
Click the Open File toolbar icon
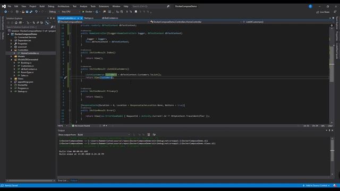pyautogui.click(x=23, y=12)
